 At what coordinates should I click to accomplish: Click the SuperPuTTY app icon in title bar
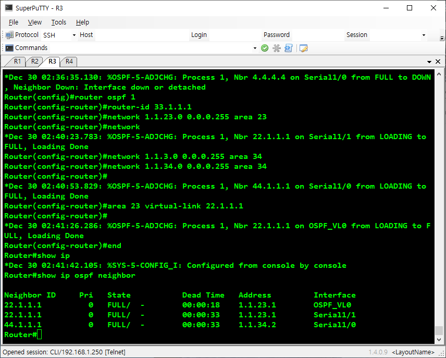pyautogui.click(x=9, y=8)
